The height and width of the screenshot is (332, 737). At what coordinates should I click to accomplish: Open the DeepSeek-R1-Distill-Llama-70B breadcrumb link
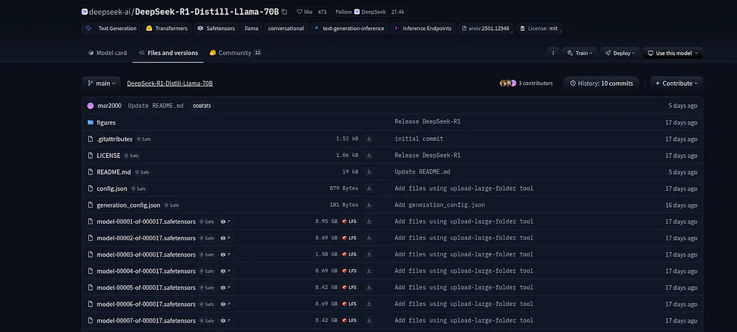[170, 83]
